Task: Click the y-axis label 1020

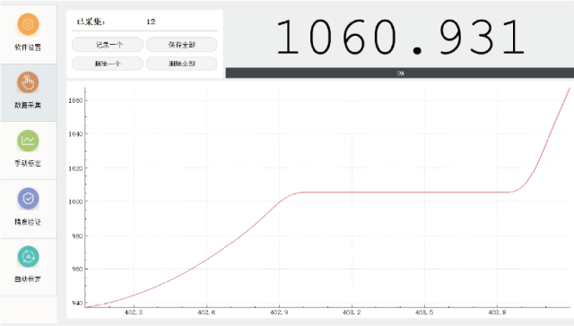Action: [75, 168]
